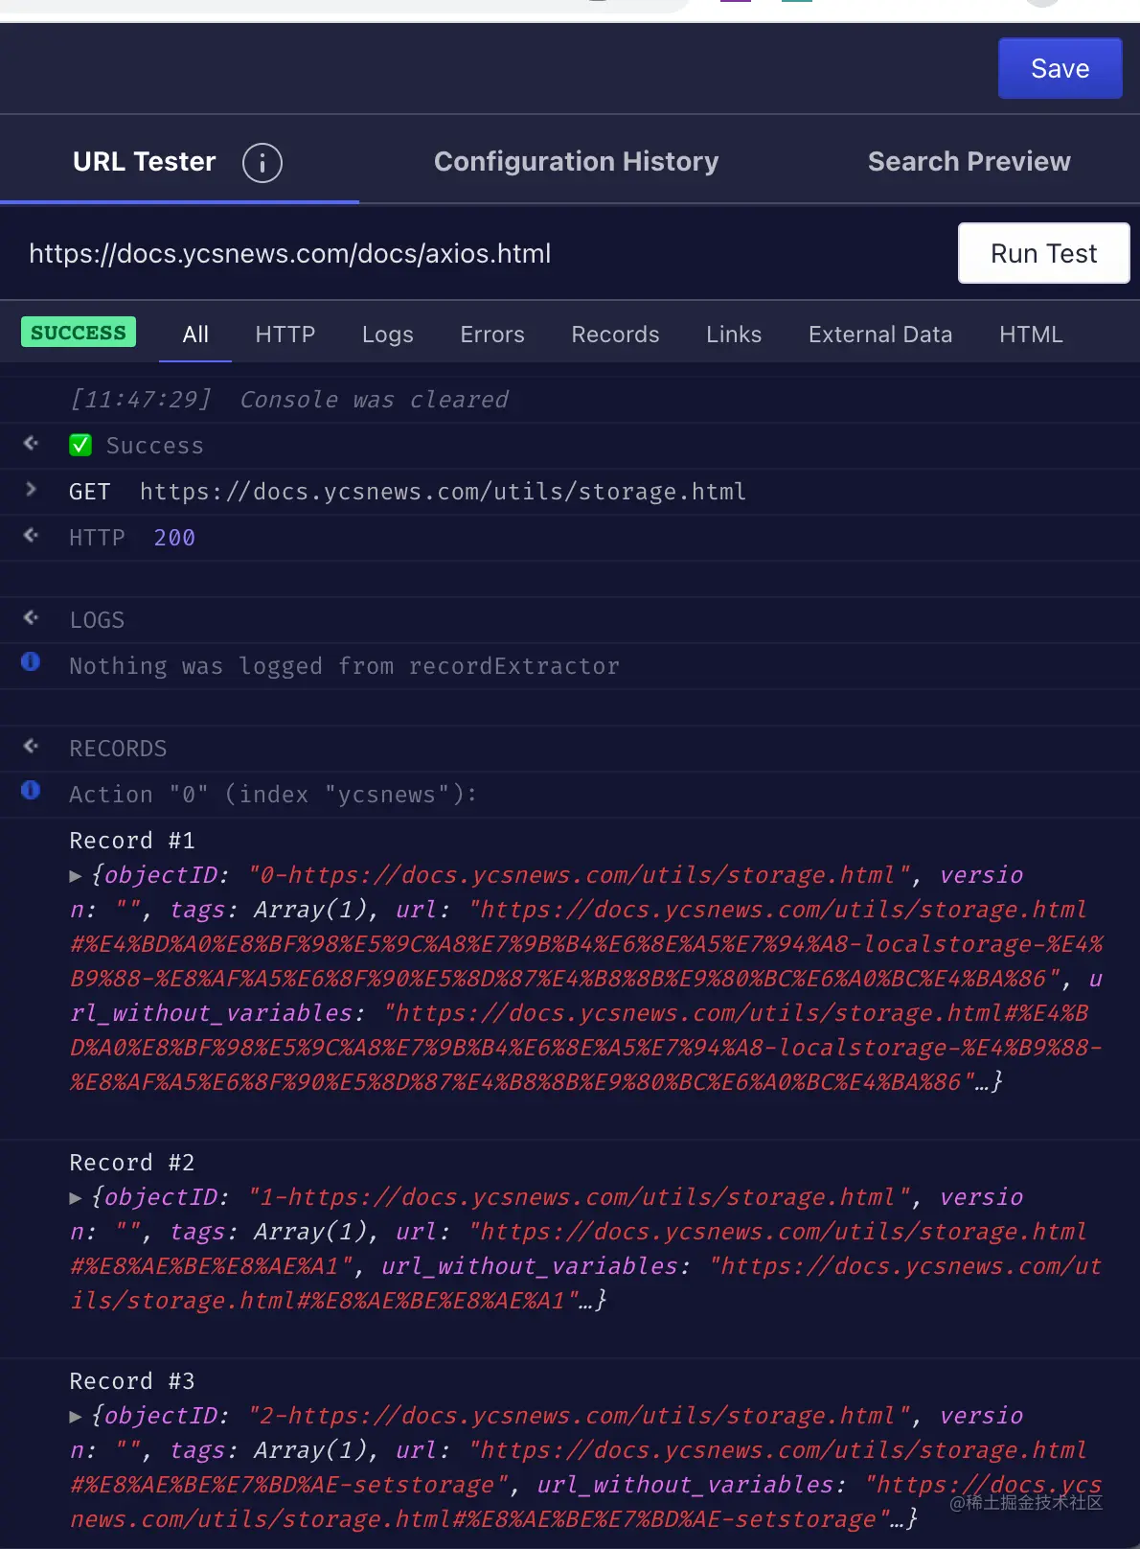Open the Search Preview tab
This screenshot has height=1549, width=1140.
tap(969, 162)
